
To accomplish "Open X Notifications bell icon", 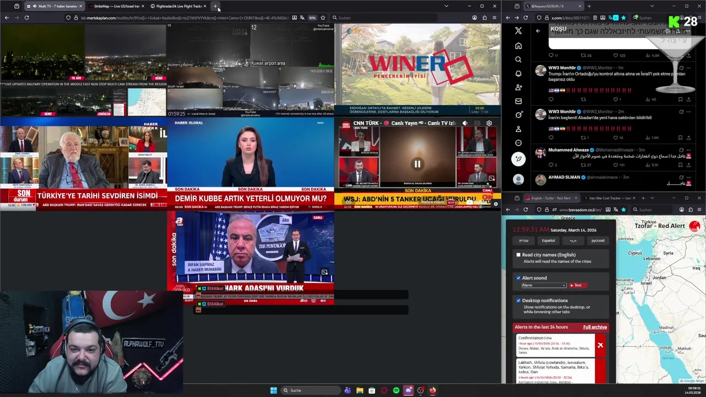I will click(x=518, y=73).
